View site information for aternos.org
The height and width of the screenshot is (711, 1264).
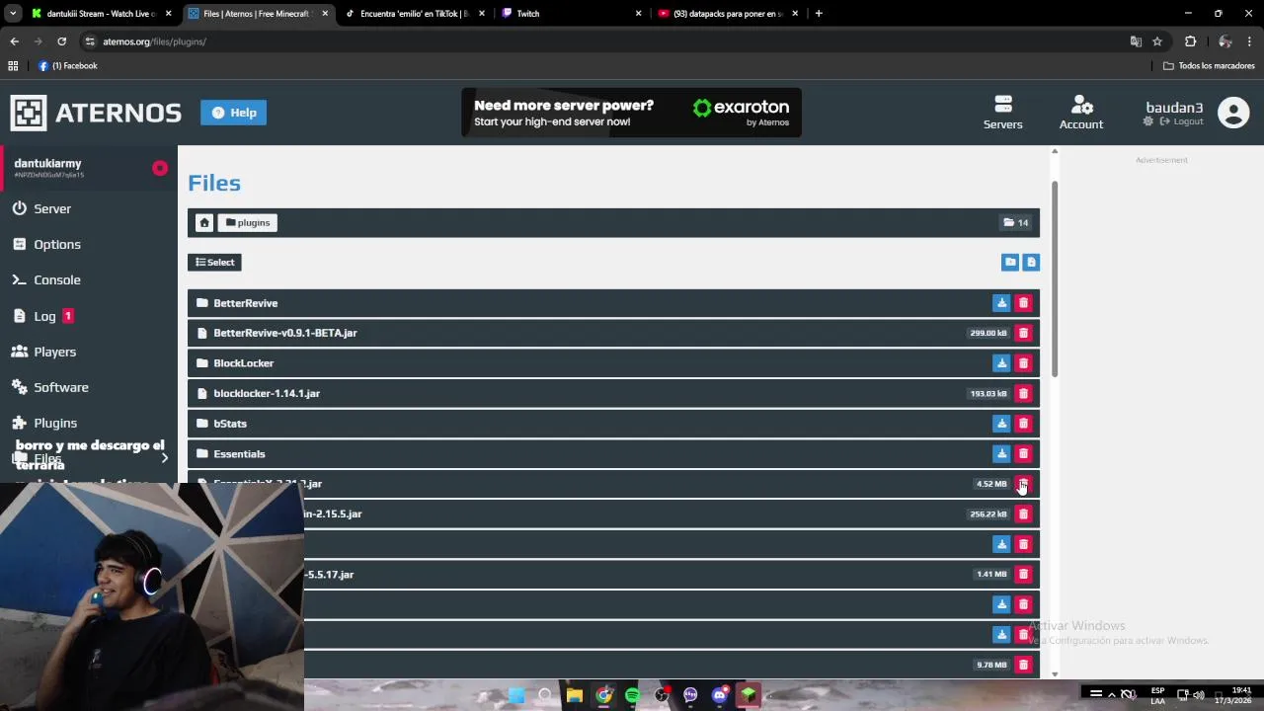90,41
